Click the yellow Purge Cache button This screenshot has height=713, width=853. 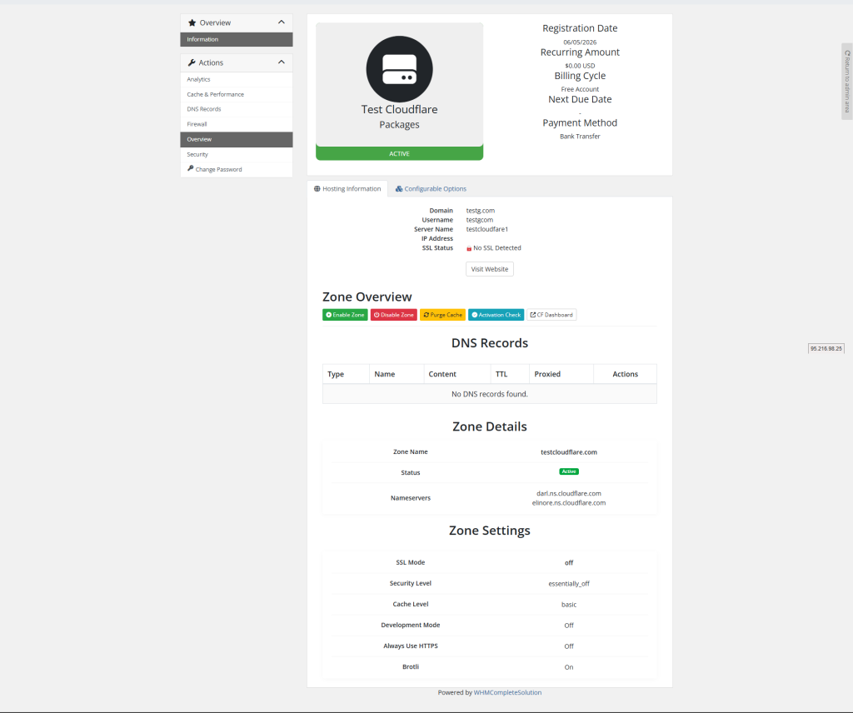[x=443, y=315]
